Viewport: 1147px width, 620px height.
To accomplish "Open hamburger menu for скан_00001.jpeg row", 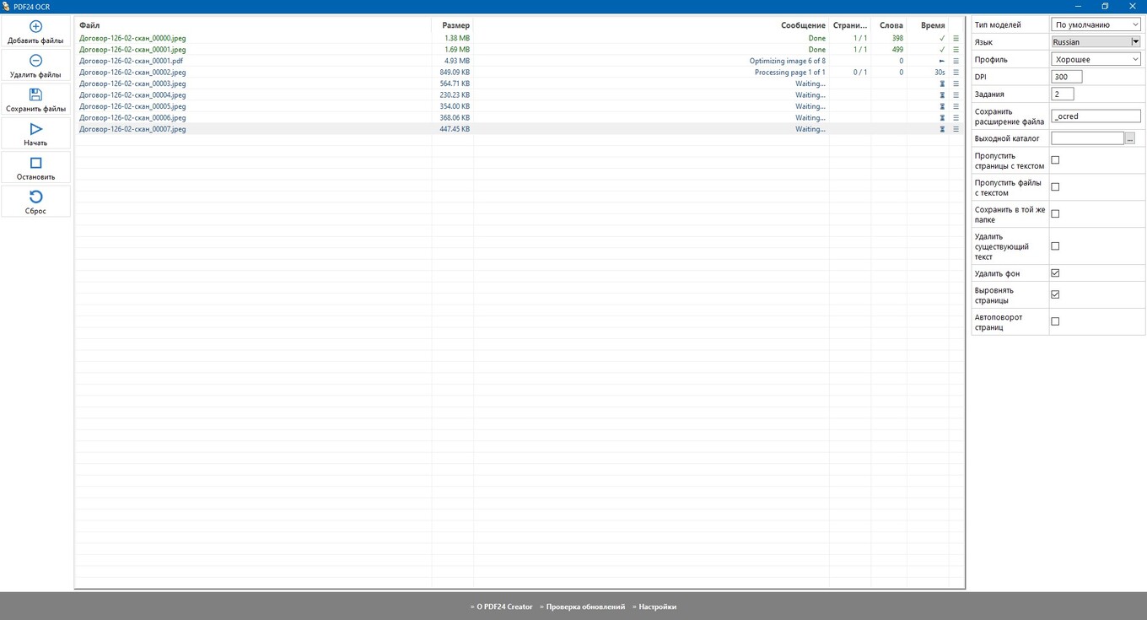I will pos(956,50).
